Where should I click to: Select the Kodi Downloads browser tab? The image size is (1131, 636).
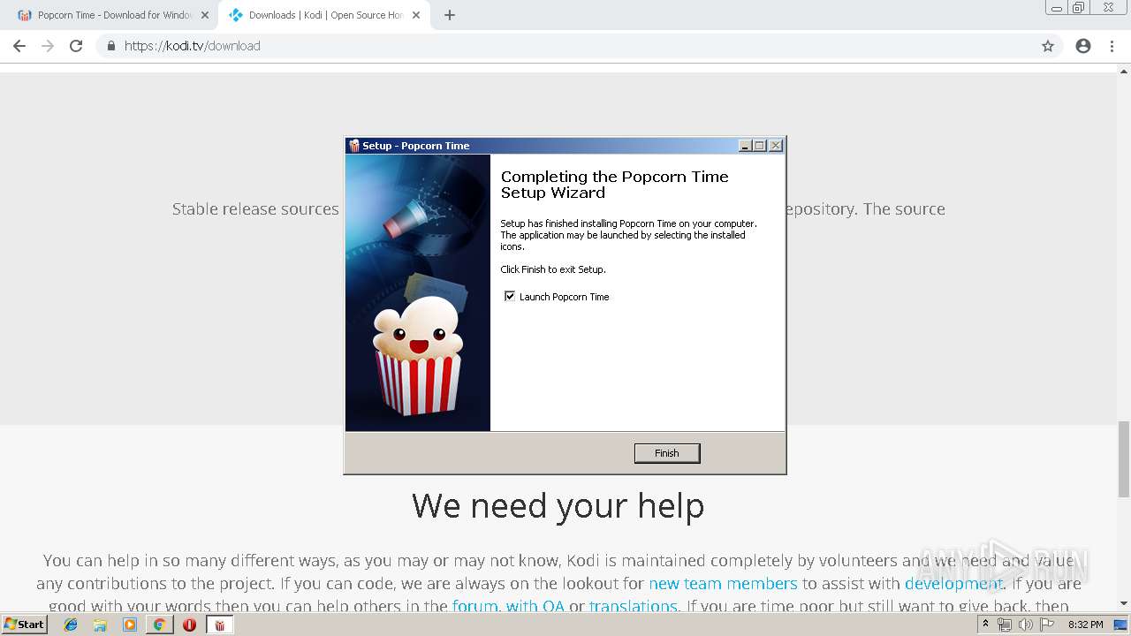coord(323,15)
